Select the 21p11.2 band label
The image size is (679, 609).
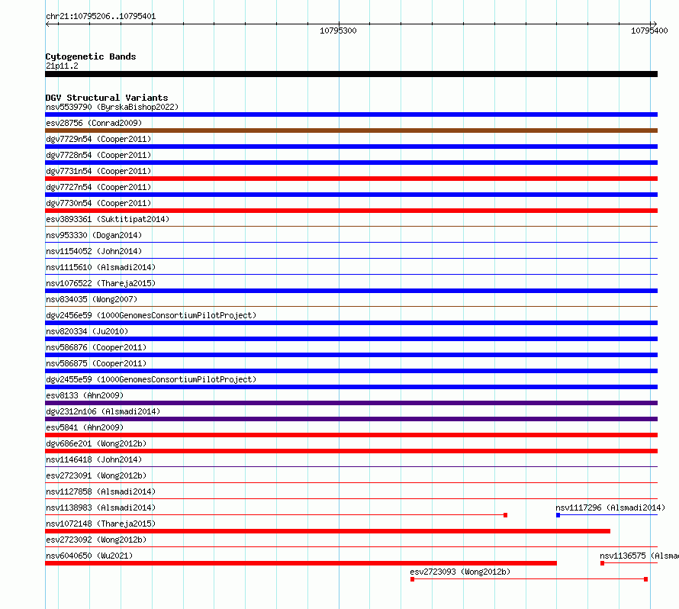pos(62,66)
